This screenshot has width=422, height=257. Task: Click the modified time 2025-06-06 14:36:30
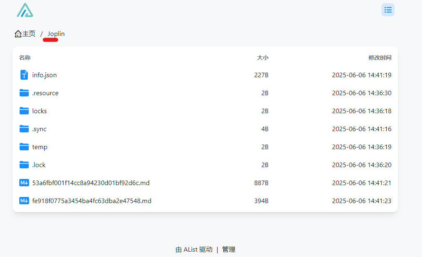tap(362, 93)
